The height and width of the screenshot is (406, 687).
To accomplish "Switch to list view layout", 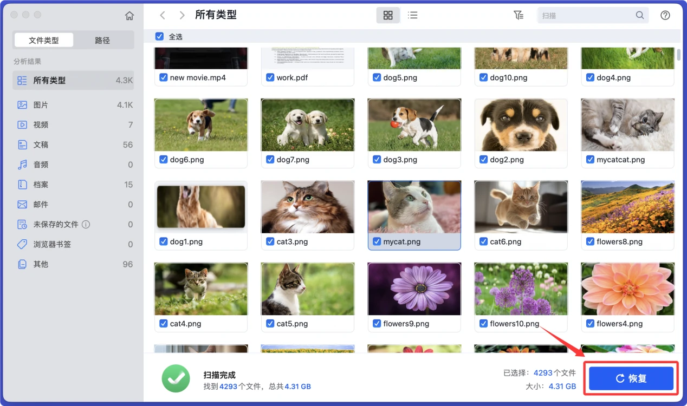I will click(x=412, y=15).
